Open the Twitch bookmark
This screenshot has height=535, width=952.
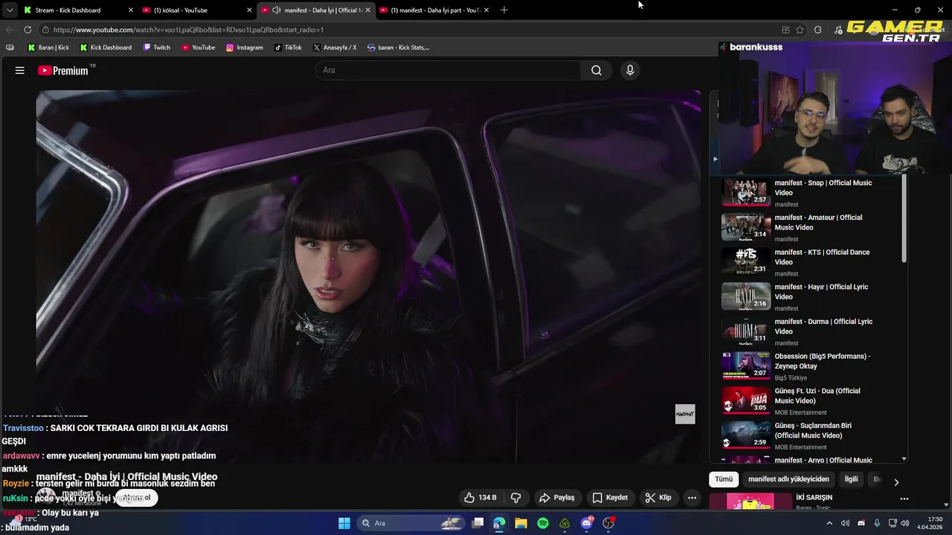point(157,48)
